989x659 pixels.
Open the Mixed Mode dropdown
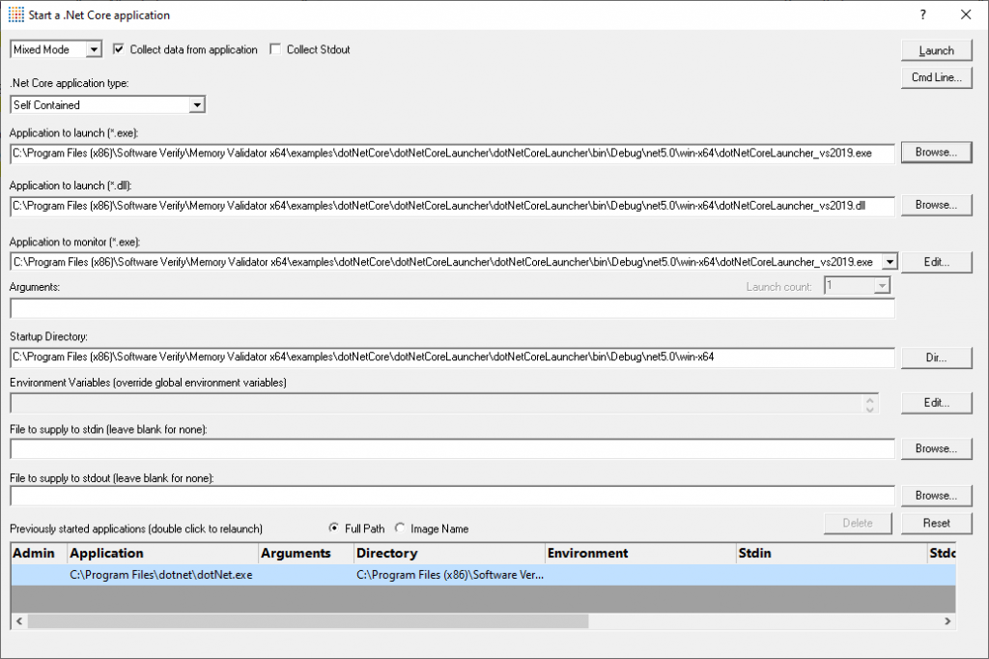(x=94, y=49)
